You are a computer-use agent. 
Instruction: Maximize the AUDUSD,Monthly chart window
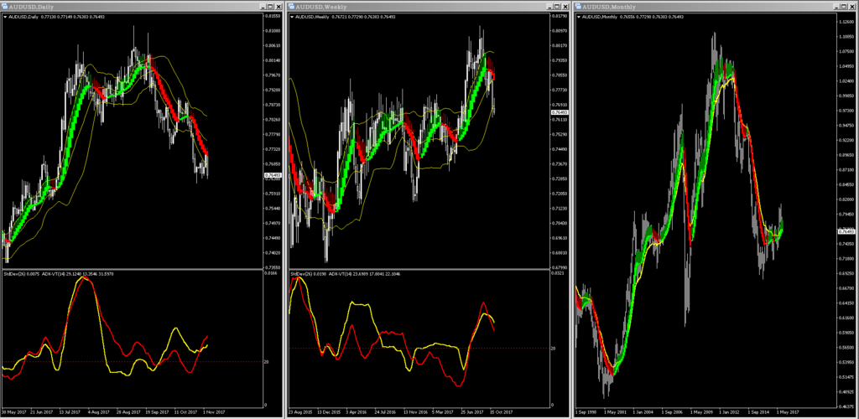(845, 7)
